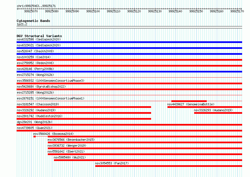Open nsv3054553 (Fan2017) entry
Viewport: 250px width, 177px height.
112,163
